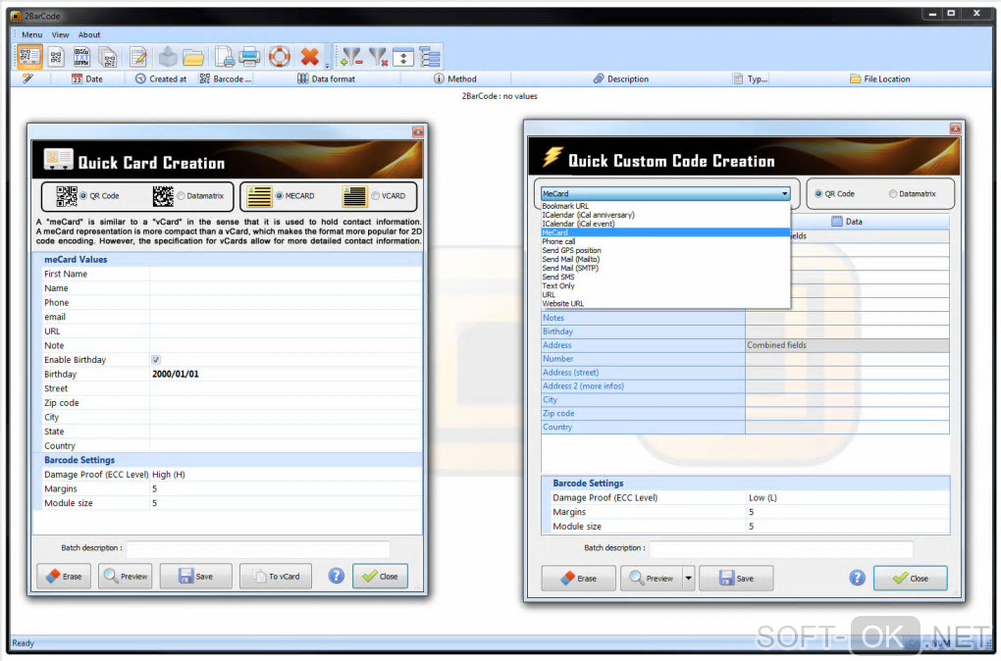Open the toolbar overflow arrow
The image size is (1001, 661).
pos(327,65)
